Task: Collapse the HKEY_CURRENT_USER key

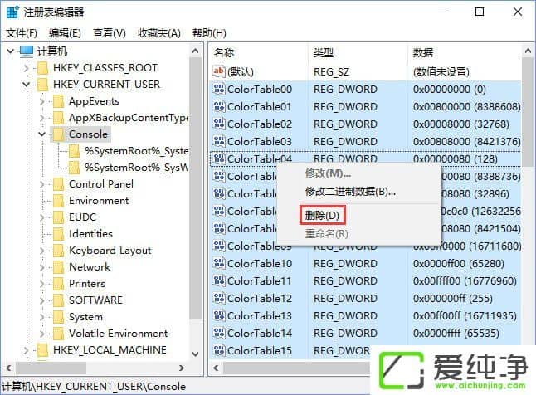Action: [27, 84]
